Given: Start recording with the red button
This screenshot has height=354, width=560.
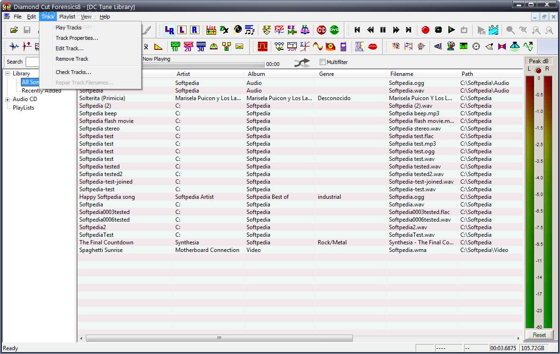Looking at the screenshot, I should click(426, 30).
